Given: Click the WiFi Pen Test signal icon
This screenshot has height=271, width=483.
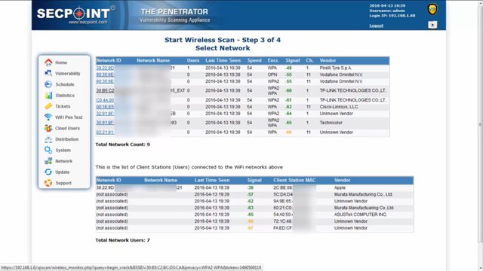Looking at the screenshot, I should point(48,117).
